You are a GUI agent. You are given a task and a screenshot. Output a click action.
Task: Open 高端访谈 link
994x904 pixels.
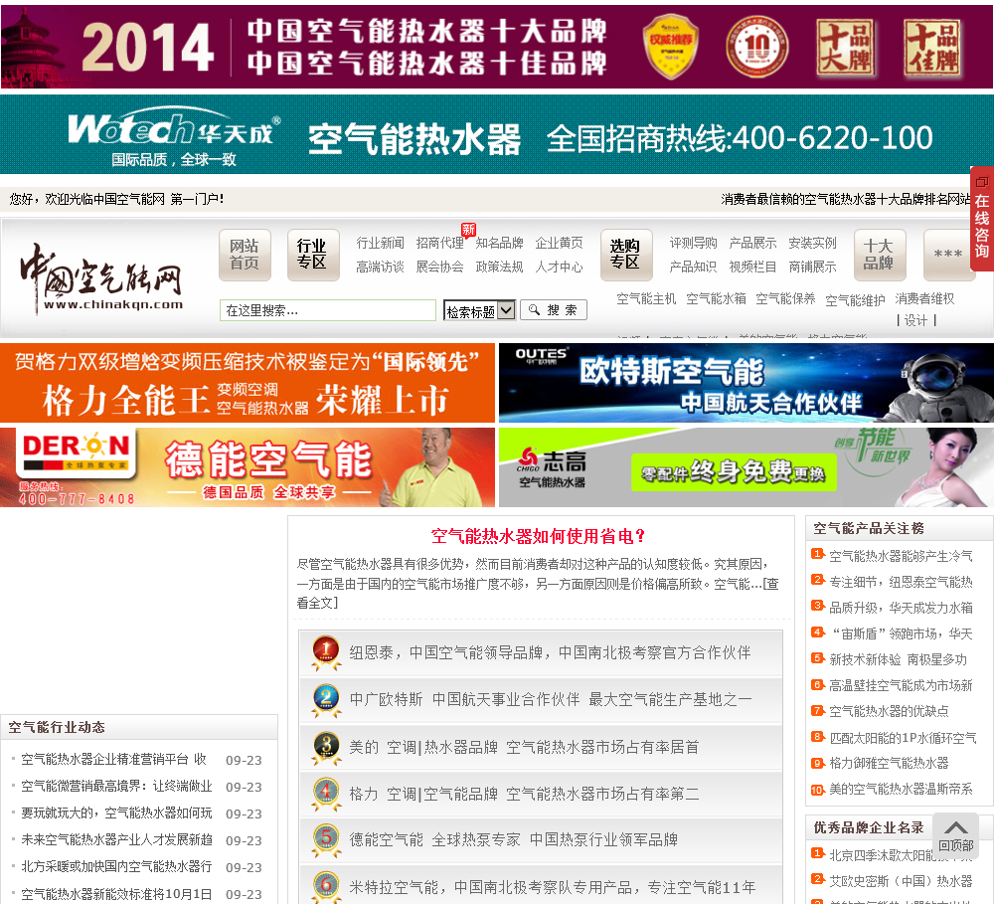point(381,268)
